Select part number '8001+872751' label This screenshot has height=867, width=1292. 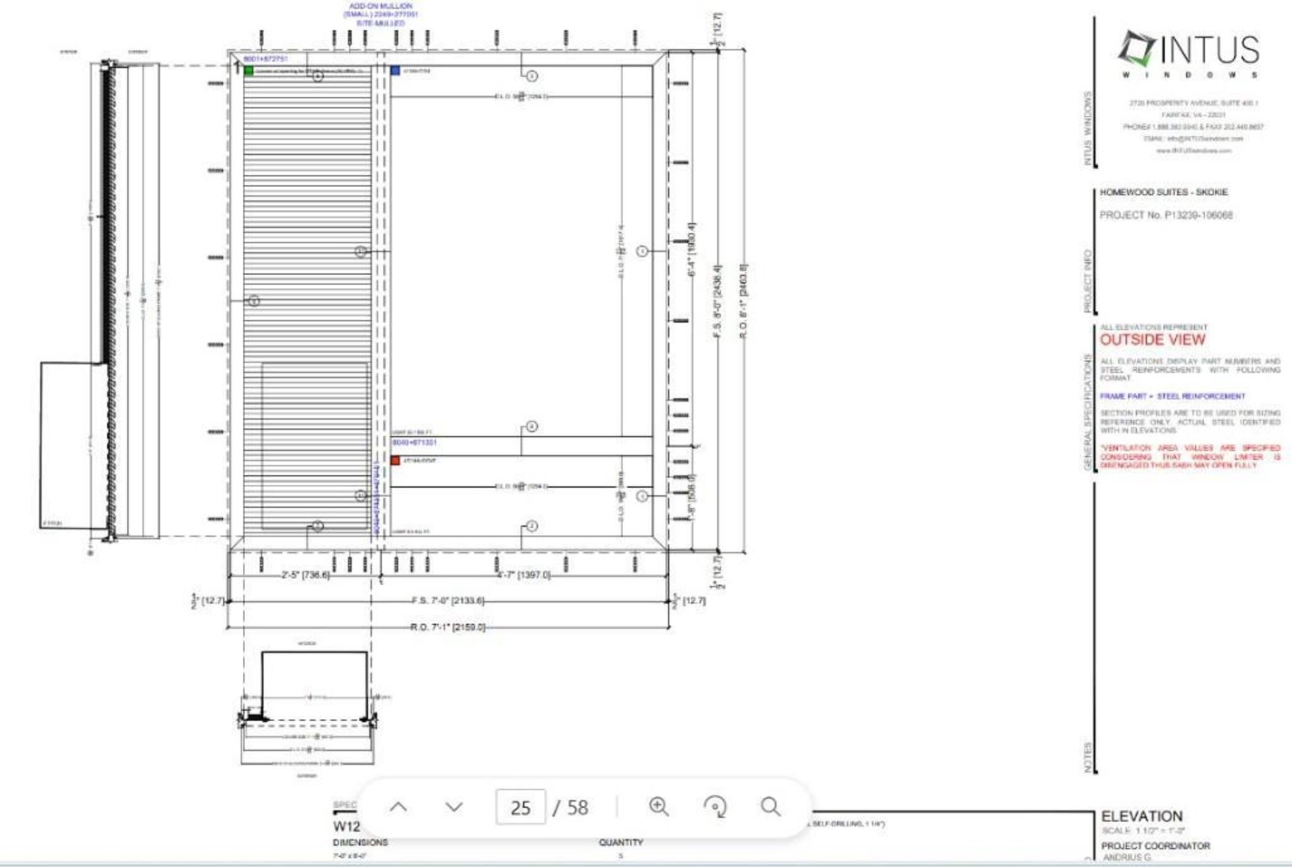click(x=265, y=59)
